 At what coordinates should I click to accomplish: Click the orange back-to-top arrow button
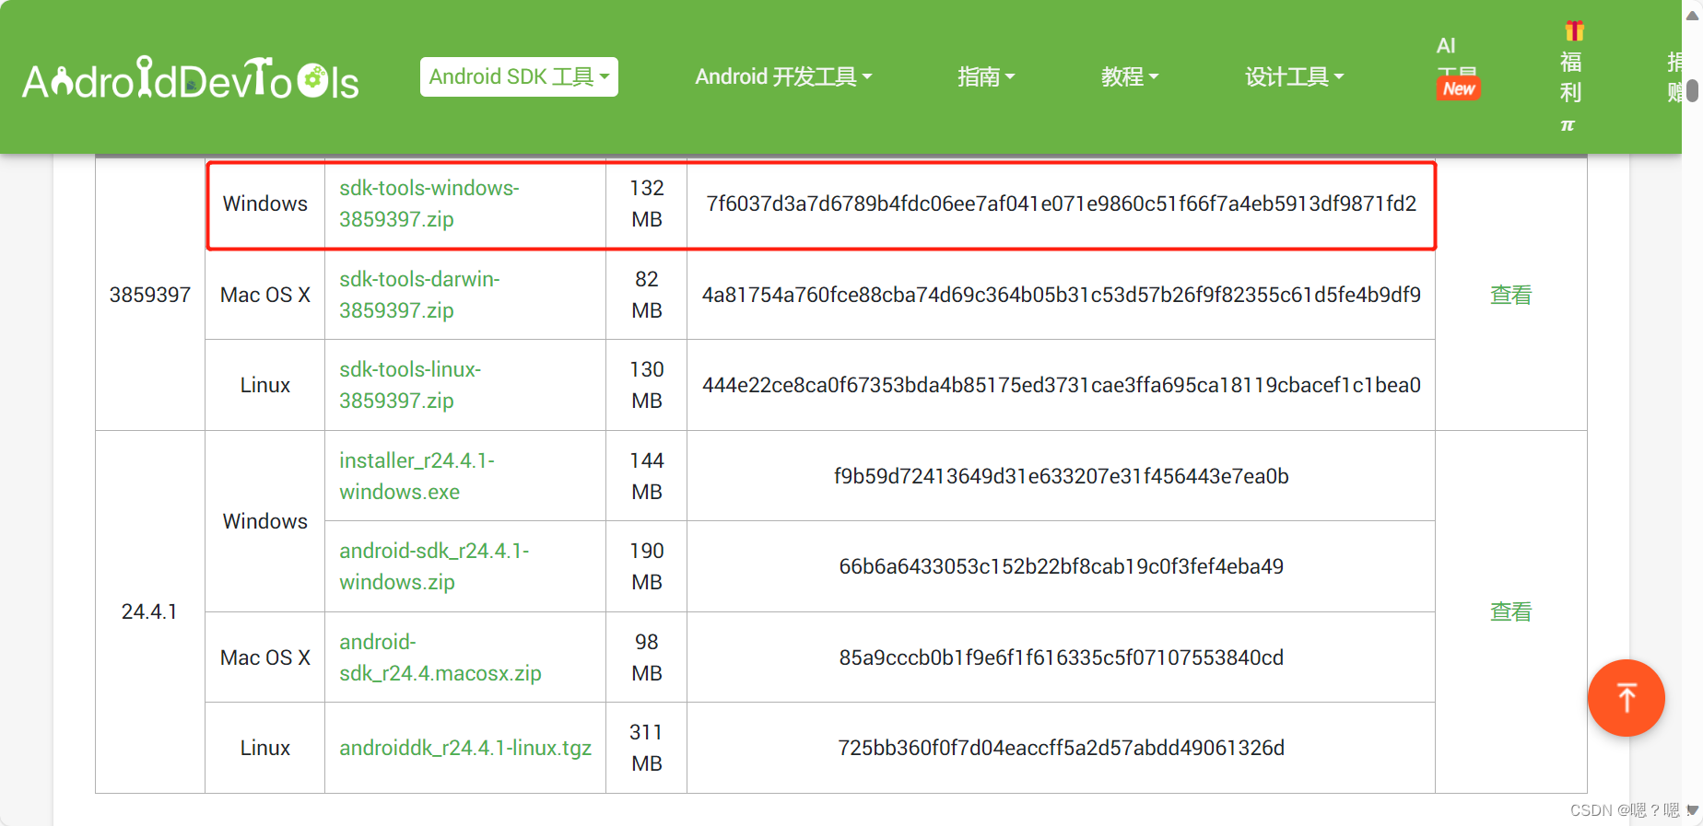coord(1626,698)
